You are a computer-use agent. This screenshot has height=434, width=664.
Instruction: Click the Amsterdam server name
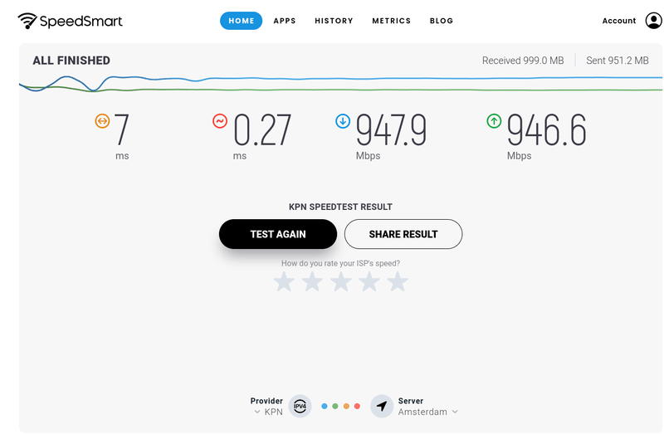(x=422, y=412)
